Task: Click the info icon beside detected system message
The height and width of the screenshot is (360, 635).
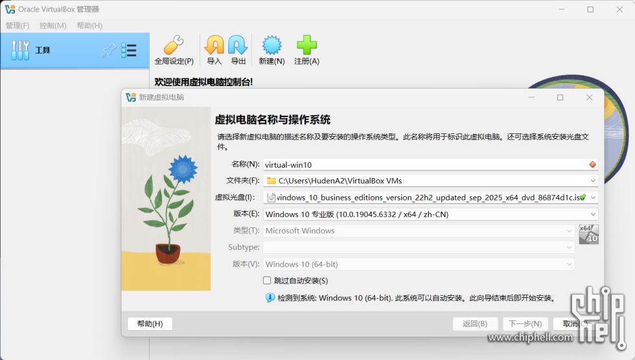Action: click(270, 298)
